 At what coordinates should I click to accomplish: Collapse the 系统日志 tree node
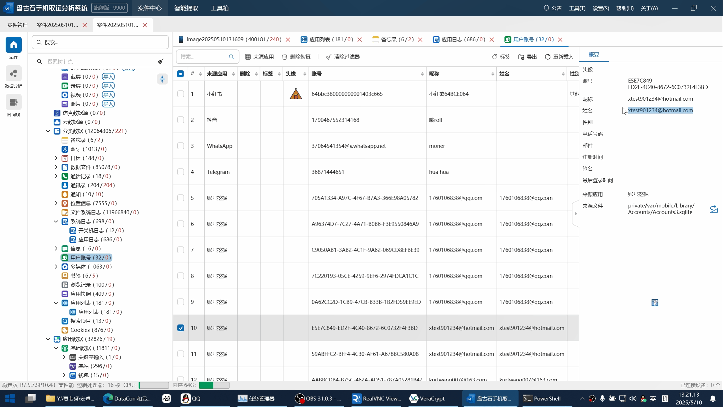56,221
